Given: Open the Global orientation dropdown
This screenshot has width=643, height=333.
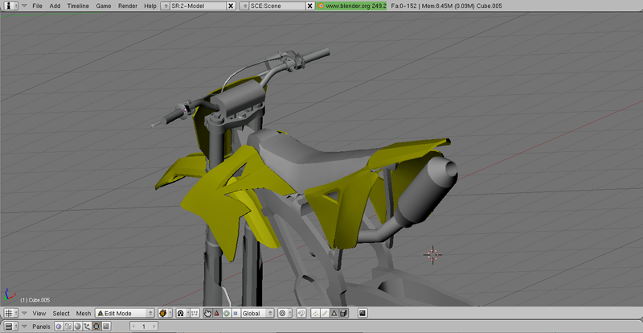Looking at the screenshot, I should point(257,313).
